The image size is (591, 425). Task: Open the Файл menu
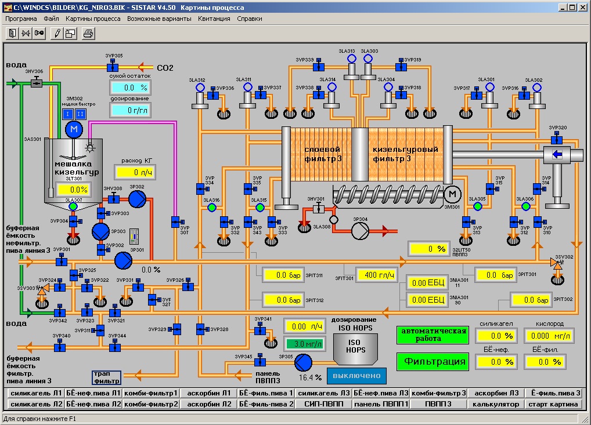tap(51, 19)
